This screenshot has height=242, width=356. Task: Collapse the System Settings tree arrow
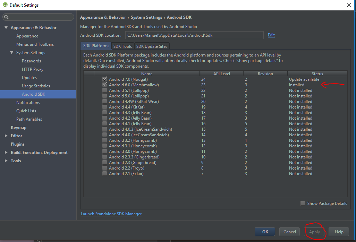[11, 53]
